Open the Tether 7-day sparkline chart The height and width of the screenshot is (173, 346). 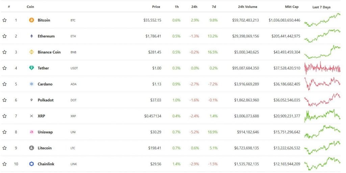[x=322, y=68]
